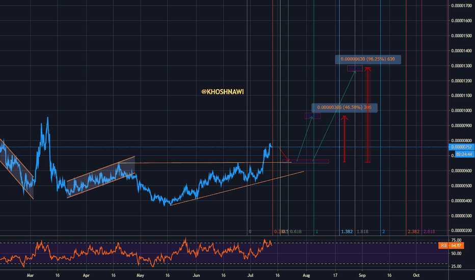Select the Fib time zone 2.618 label

tap(429, 232)
